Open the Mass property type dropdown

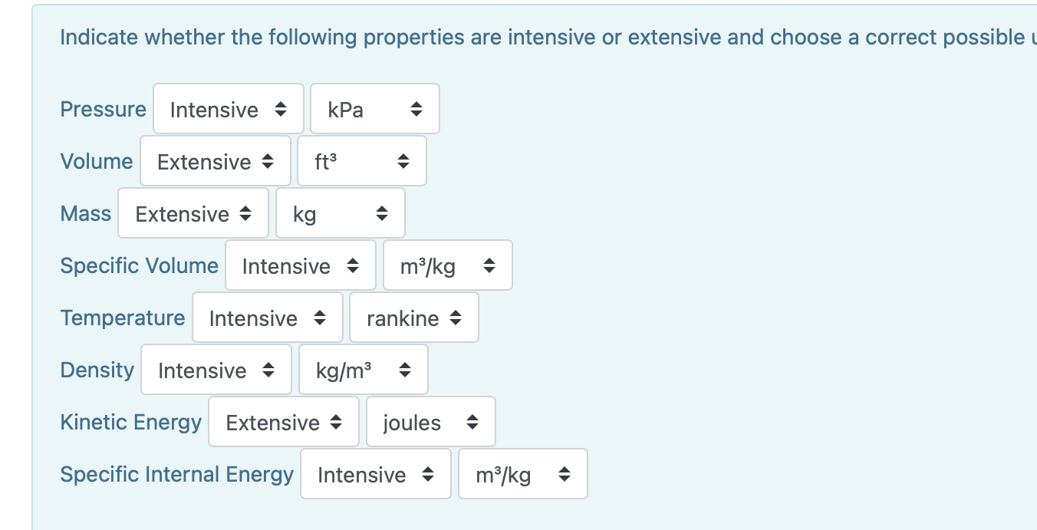[193, 212]
